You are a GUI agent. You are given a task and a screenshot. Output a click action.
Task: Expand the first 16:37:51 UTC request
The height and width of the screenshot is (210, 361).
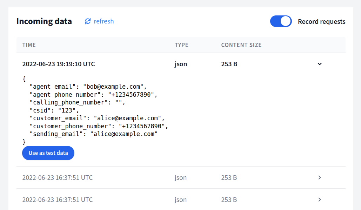pos(320,178)
